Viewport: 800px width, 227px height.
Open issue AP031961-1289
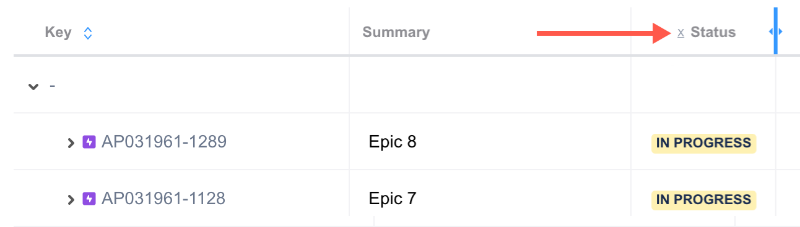click(x=164, y=142)
